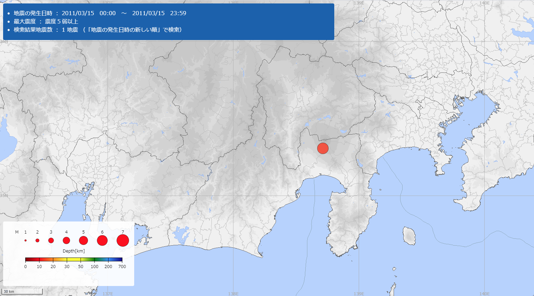The image size is (534, 296).
Task: Click the 最大震度 震度5弱以上 line
Action: point(46,21)
